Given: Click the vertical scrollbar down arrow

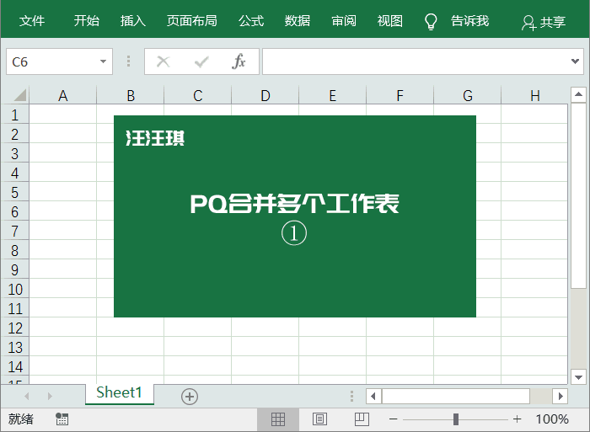Looking at the screenshot, I should pos(578,376).
